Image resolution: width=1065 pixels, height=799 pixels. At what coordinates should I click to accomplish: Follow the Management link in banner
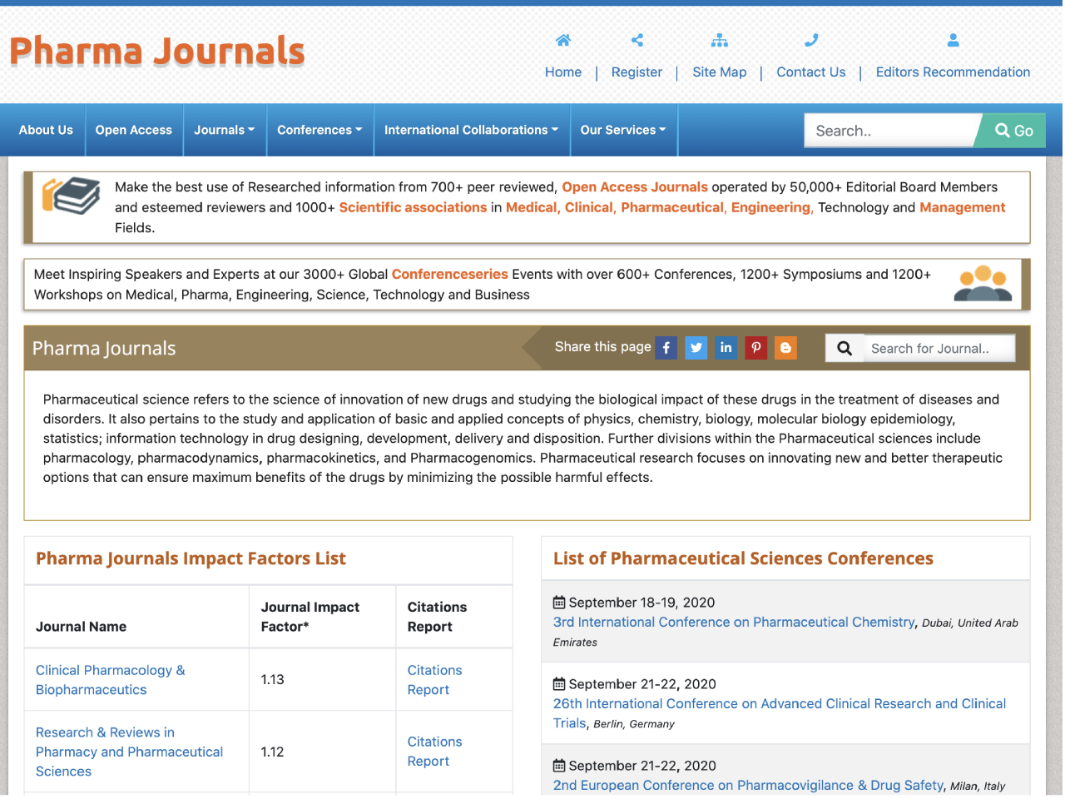pos(963,207)
